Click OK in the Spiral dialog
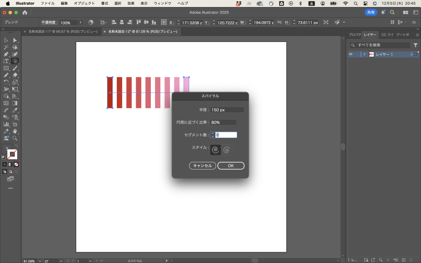Screen dimensions: 421x263 [231, 166]
